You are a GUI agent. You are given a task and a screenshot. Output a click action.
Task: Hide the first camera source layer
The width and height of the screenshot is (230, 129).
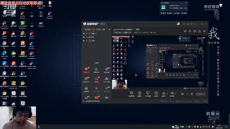[x=84, y=33]
